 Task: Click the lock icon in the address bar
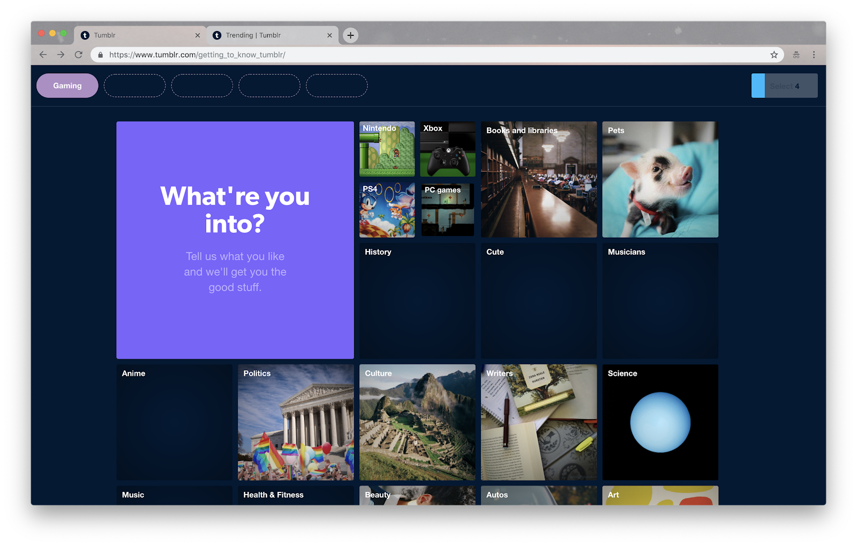100,55
